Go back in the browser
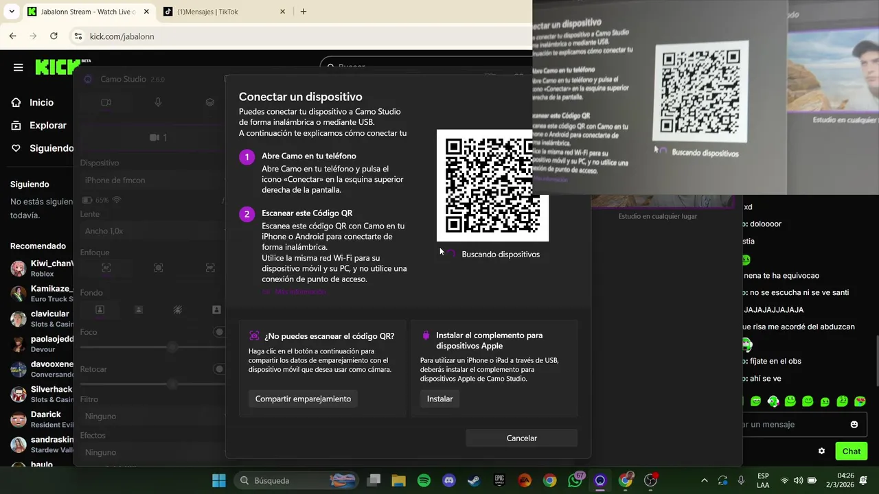Viewport: 879px width, 494px height. (x=12, y=36)
